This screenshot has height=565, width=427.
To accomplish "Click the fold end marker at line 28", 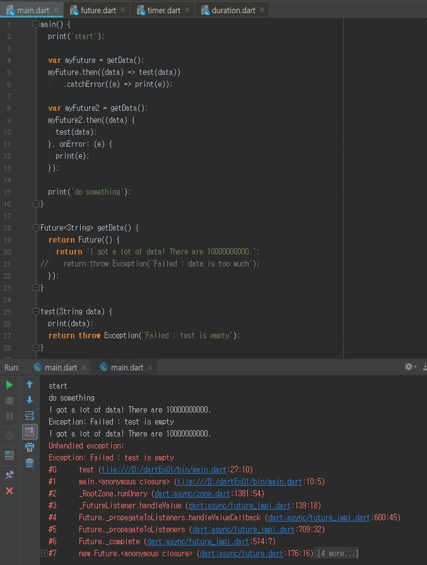I will pos(36,347).
